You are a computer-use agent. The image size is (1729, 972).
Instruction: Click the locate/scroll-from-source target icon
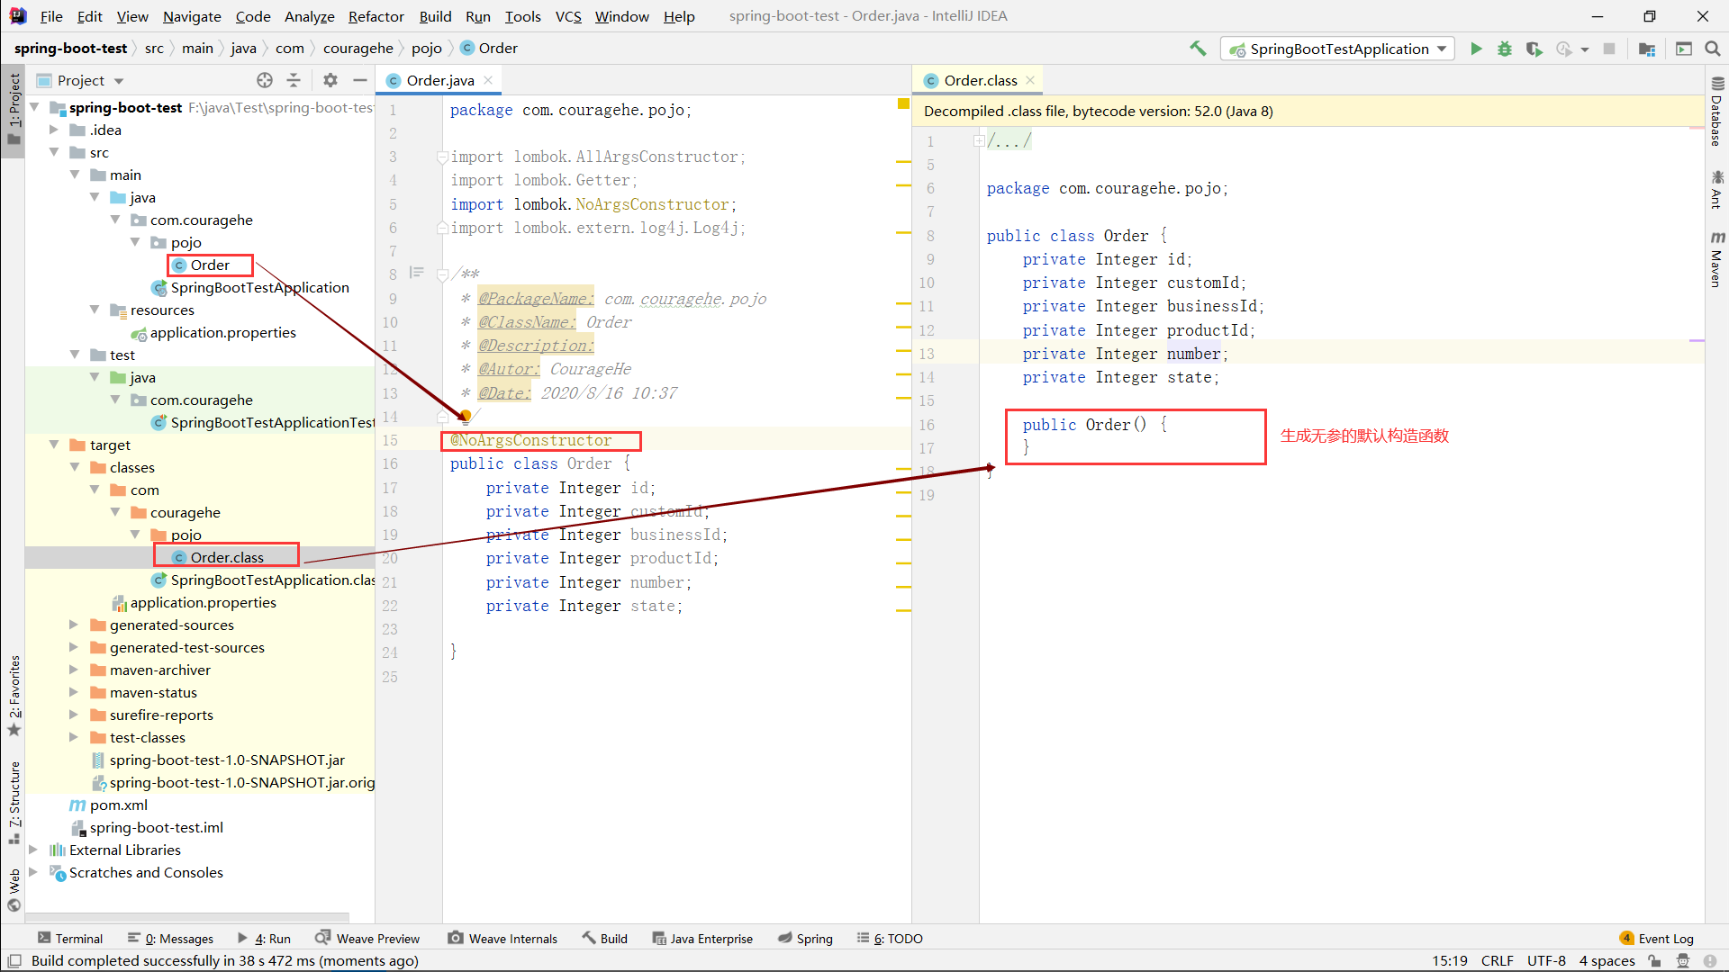[x=265, y=80]
